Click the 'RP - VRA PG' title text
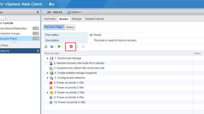This screenshot has height=114, width=204. click(x=55, y=12)
